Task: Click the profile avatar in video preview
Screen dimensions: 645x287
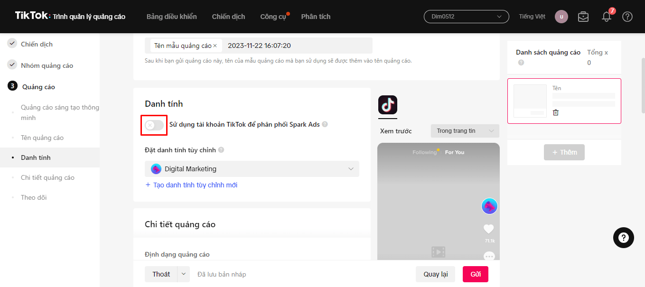Action: tap(489, 206)
